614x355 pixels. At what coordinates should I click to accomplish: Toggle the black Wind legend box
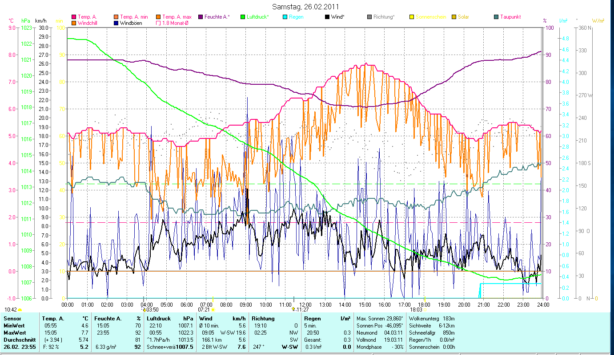tap(327, 17)
